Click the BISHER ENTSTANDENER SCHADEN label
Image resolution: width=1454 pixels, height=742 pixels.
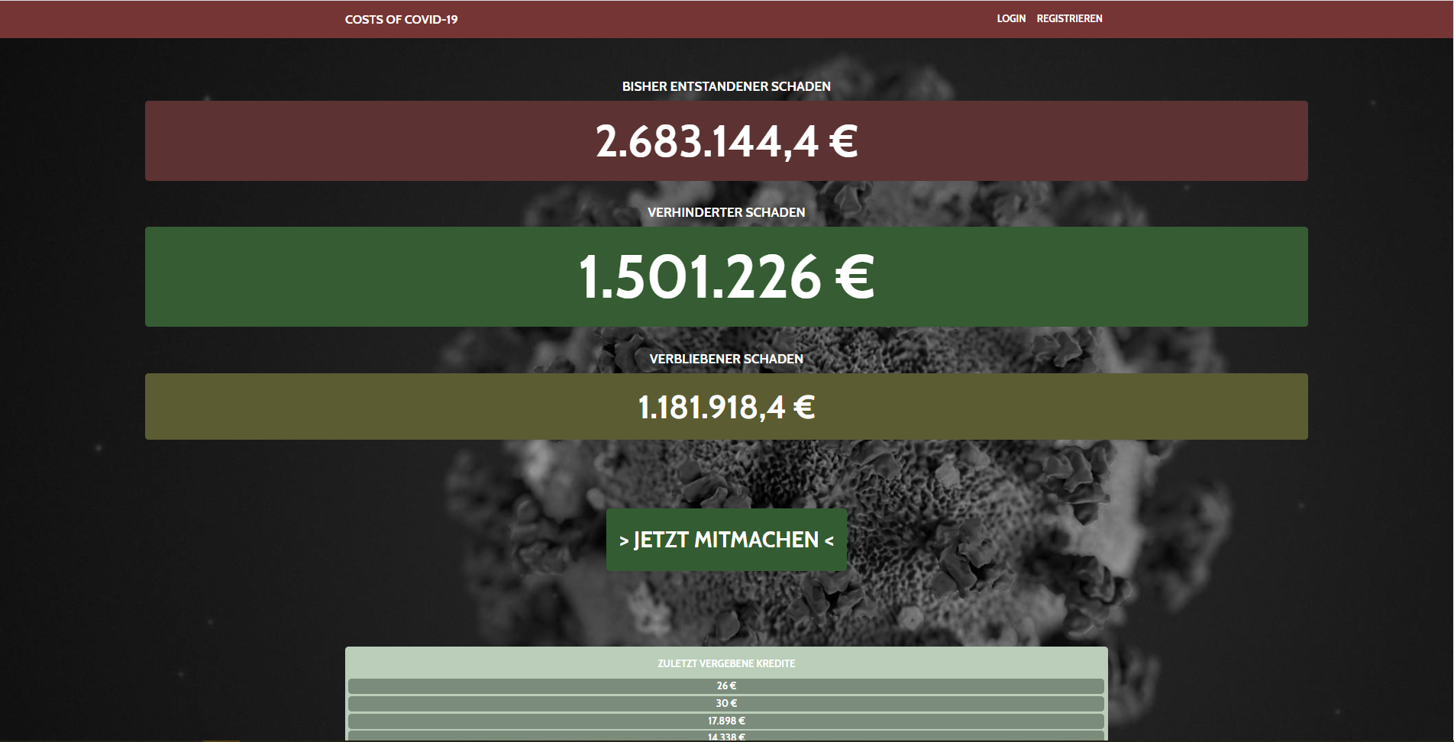pos(726,86)
